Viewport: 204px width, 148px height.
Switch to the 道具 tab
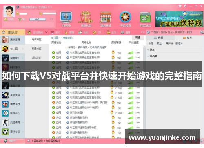pyautogui.click(x=126, y=32)
